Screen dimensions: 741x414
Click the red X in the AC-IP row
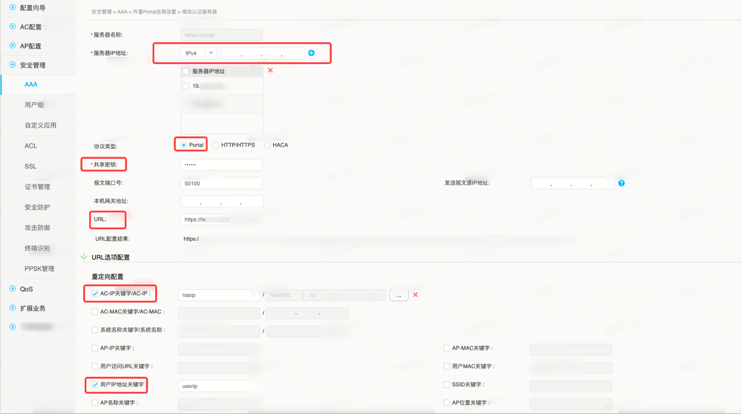click(x=415, y=295)
